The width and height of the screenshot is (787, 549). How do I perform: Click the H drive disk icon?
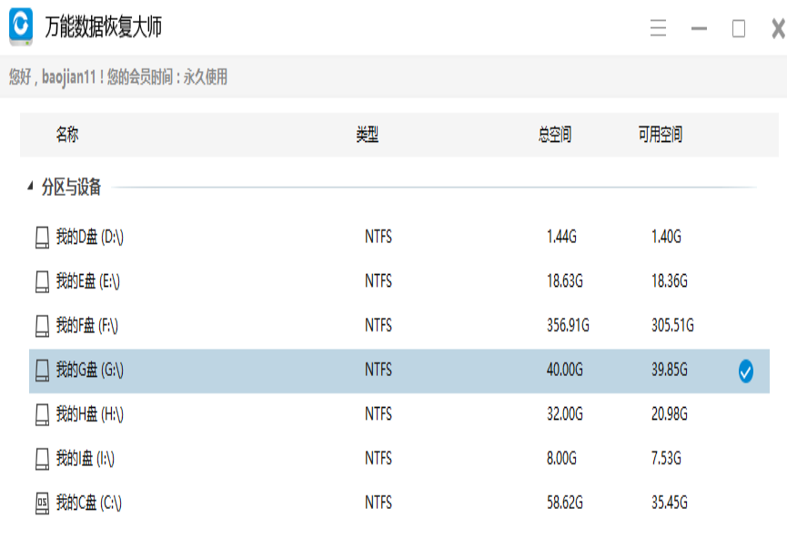42,415
